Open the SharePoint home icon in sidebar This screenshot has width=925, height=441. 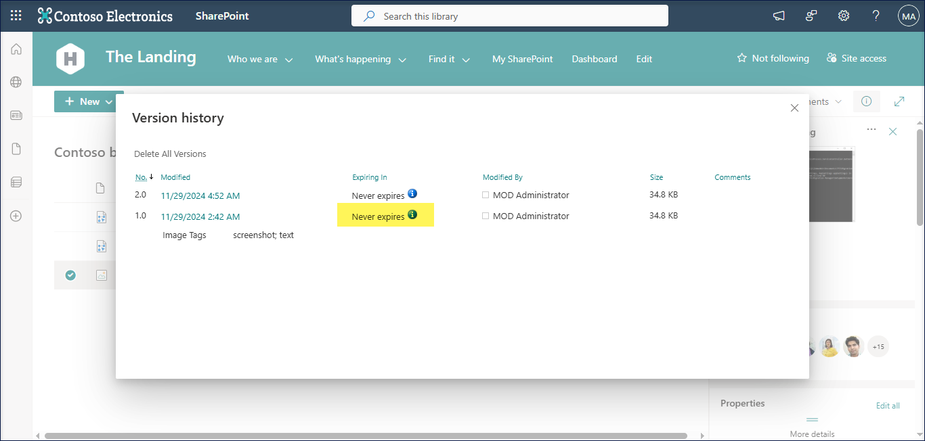[16, 49]
